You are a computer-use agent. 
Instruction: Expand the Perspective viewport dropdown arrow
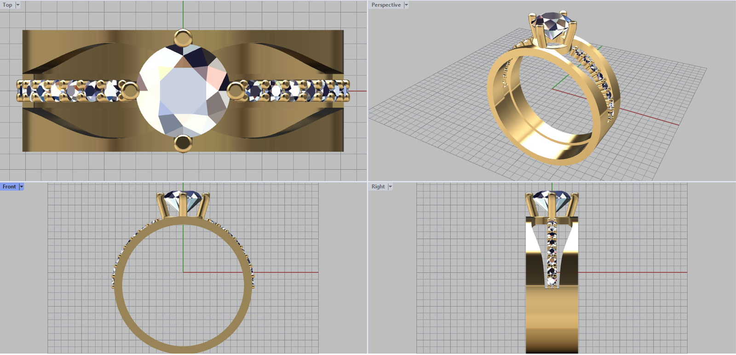coord(406,5)
